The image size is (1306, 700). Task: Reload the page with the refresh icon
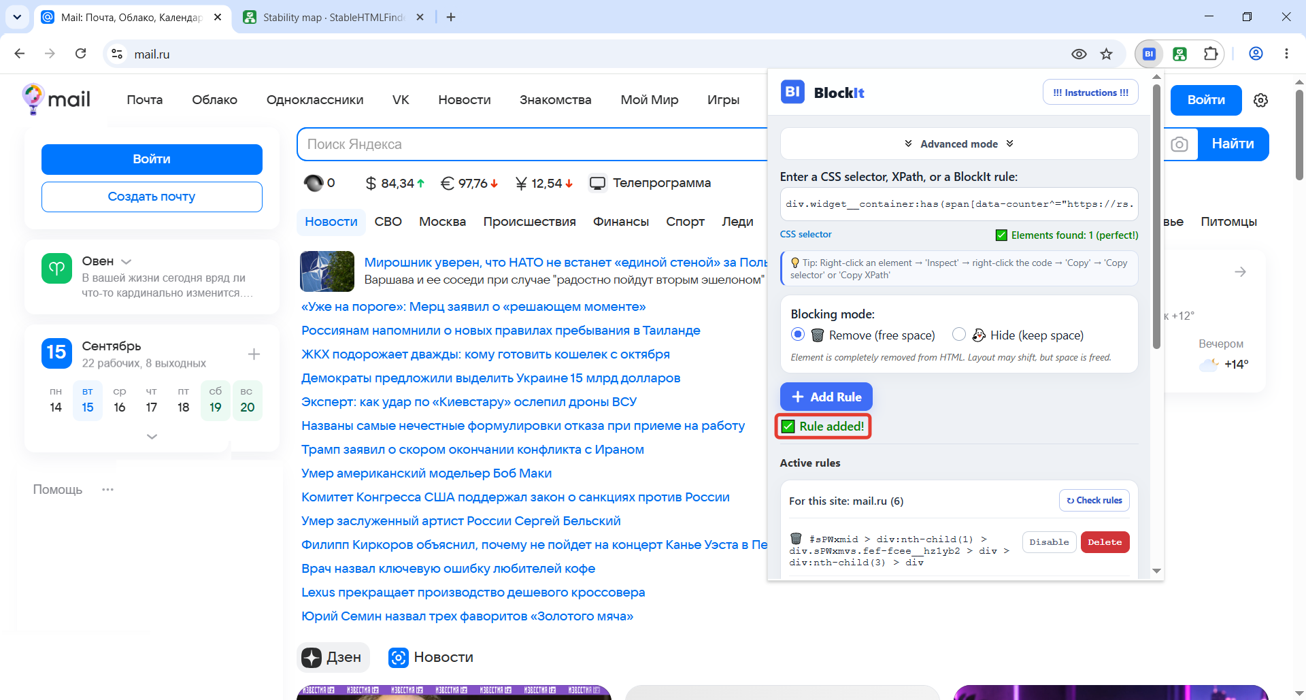click(x=80, y=54)
